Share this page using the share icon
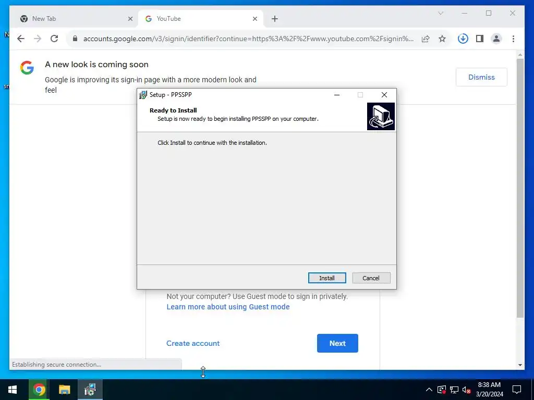Viewport: 534px width, 400px height. [426, 39]
